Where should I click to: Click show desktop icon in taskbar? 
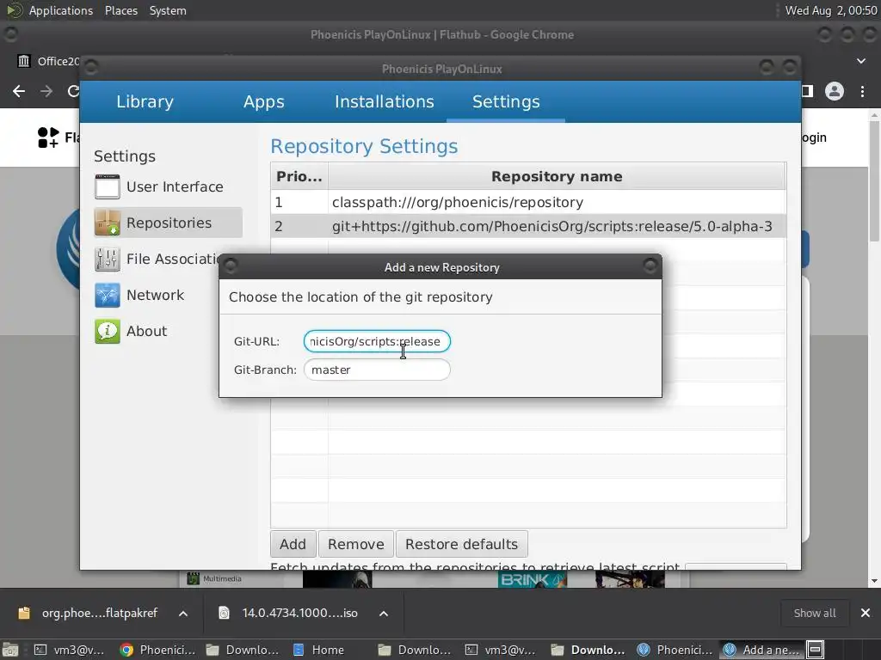click(10, 650)
